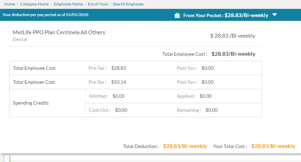301x162 pixels.
Task: Collapse the From Your Pocket dropdown arrow
Action: (274, 15)
